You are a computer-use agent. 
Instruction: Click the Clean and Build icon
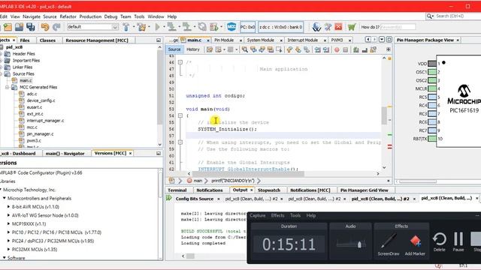[142, 27]
